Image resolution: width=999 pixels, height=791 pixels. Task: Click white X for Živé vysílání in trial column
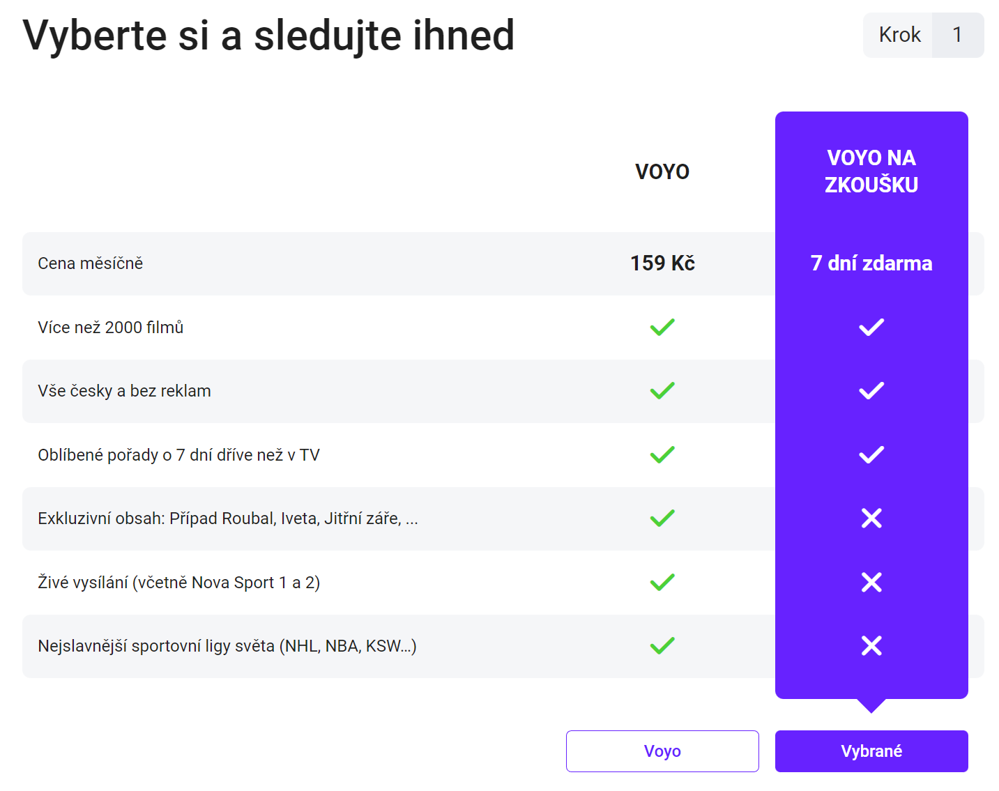tap(871, 582)
